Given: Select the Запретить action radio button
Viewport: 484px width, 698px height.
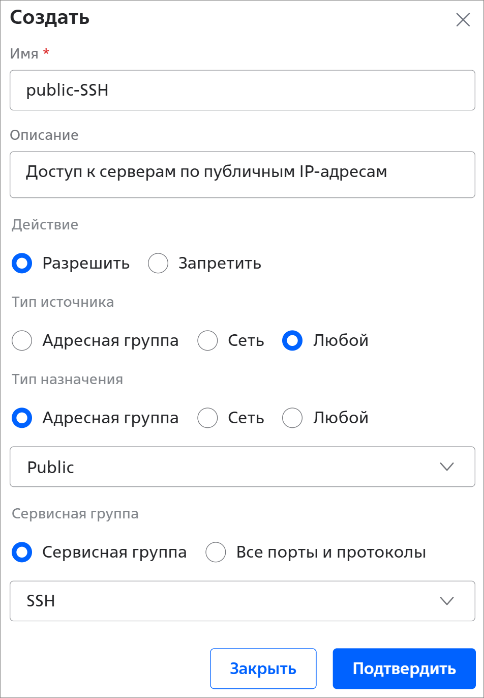Looking at the screenshot, I should tap(158, 264).
